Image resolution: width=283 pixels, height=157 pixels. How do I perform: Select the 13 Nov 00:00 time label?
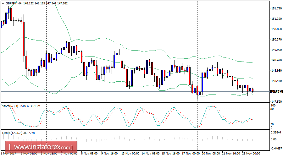[x=130, y=154]
